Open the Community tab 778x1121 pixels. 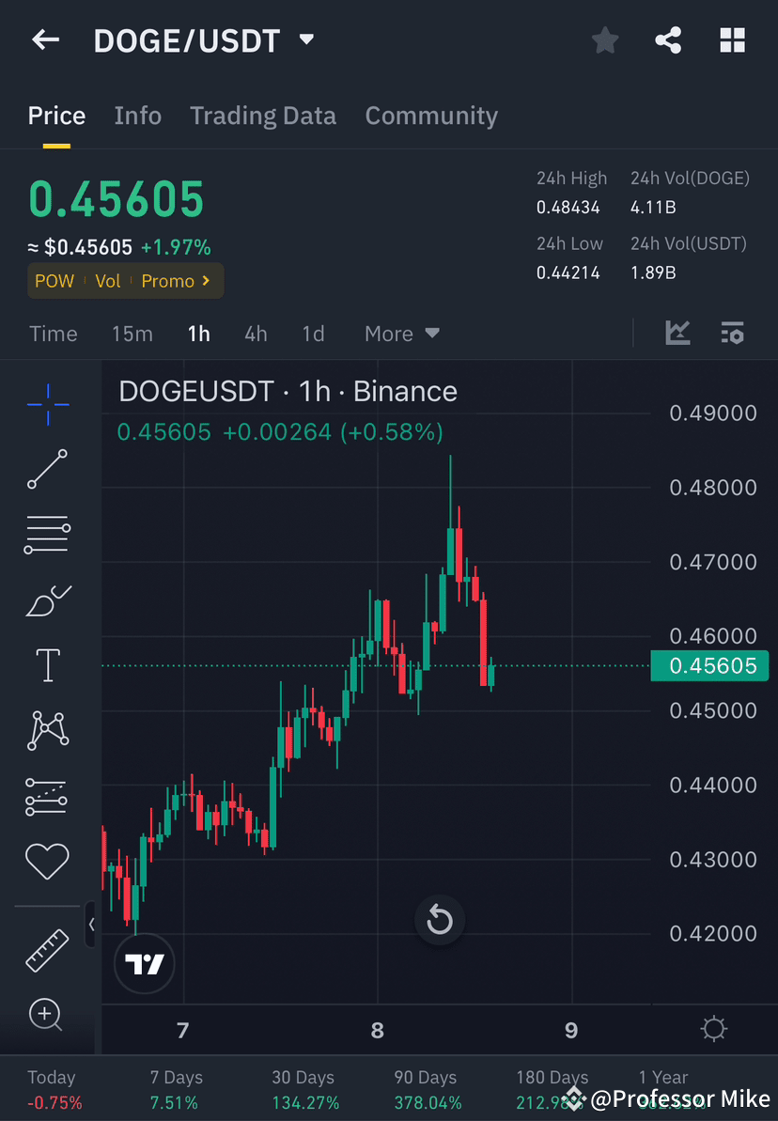pos(431,115)
